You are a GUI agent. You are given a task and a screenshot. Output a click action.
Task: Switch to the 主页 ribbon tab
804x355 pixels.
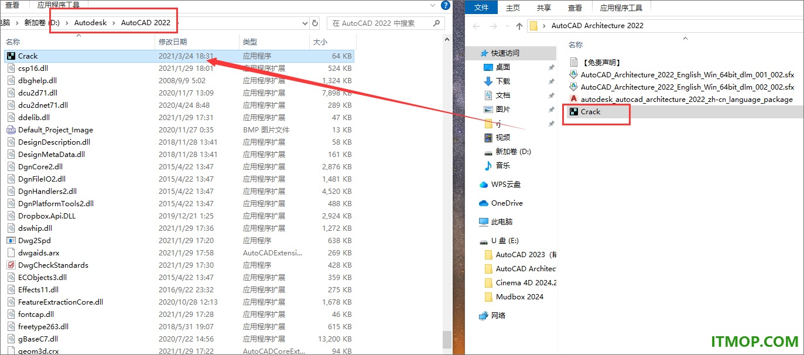pos(513,8)
